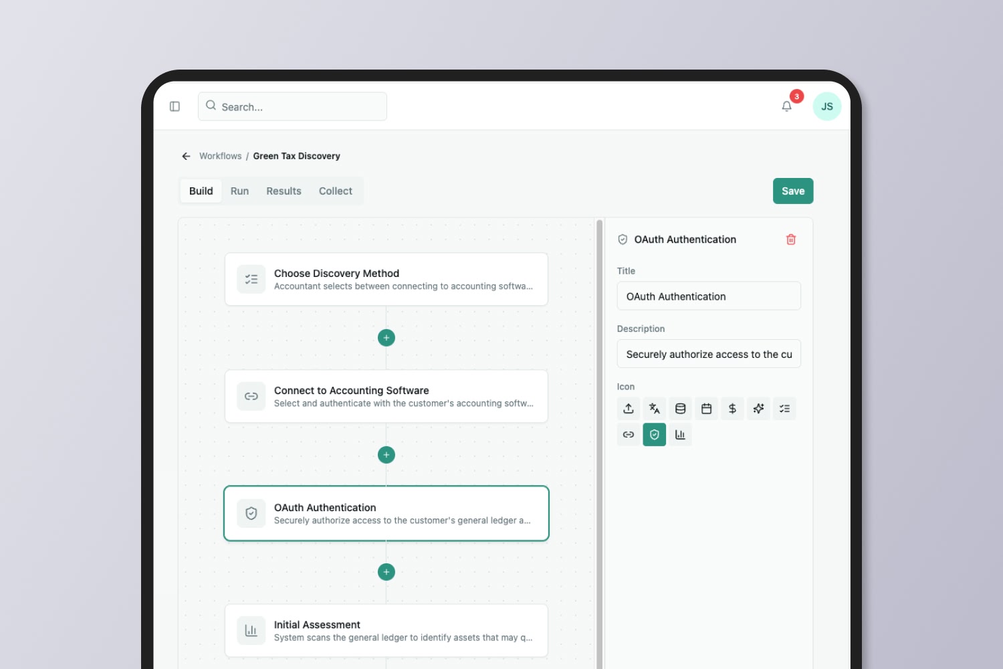Viewport: 1003px width, 669px height.
Task: Save the Green Tax Discovery workflow
Action: (793, 191)
